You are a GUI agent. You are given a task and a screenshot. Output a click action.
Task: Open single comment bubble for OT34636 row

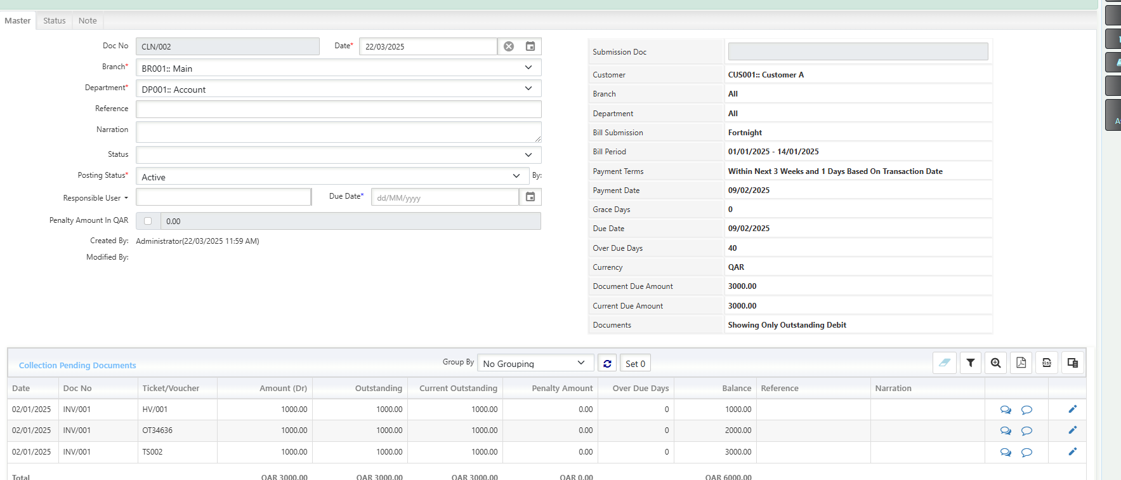[x=1026, y=430]
